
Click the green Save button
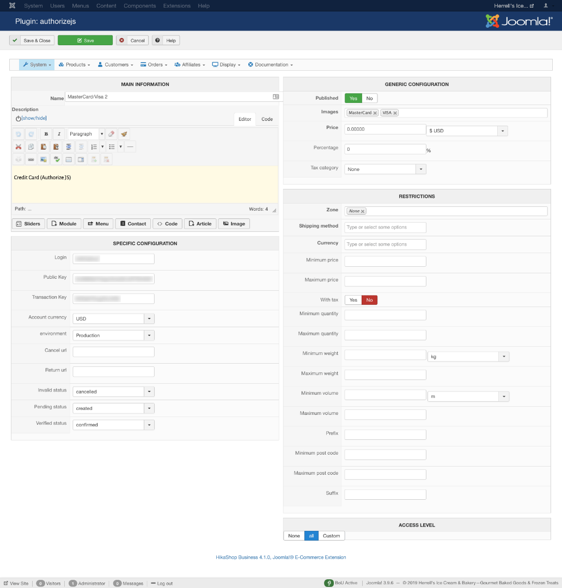[85, 40]
